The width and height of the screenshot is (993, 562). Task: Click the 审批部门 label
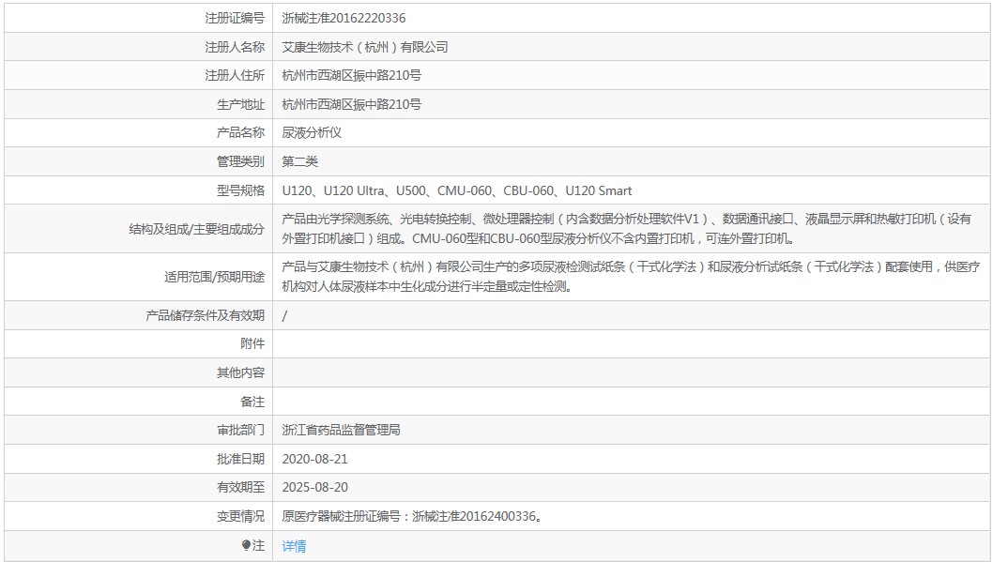[x=240, y=431]
